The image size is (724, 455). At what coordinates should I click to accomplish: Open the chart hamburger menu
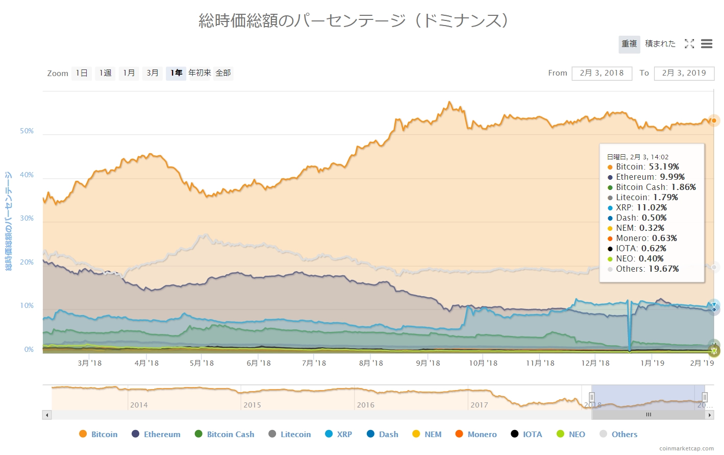tap(707, 44)
